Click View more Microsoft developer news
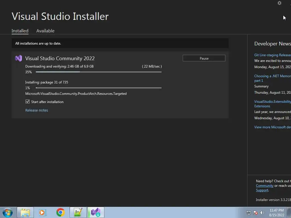Screen dimensions: 291x218 point(273,127)
